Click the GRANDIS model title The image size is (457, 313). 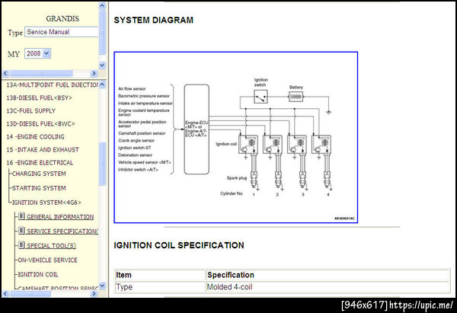click(62, 18)
